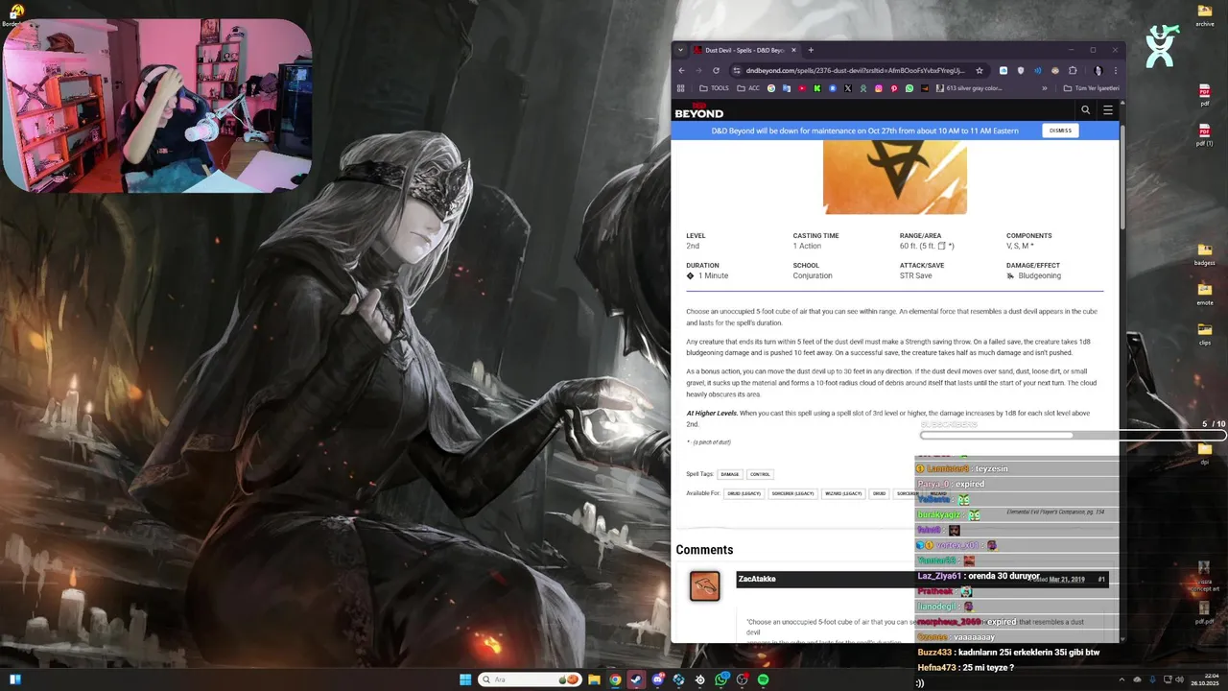Click WIZARD (LEGACY) class tag
The image size is (1228, 691).
tap(843, 493)
